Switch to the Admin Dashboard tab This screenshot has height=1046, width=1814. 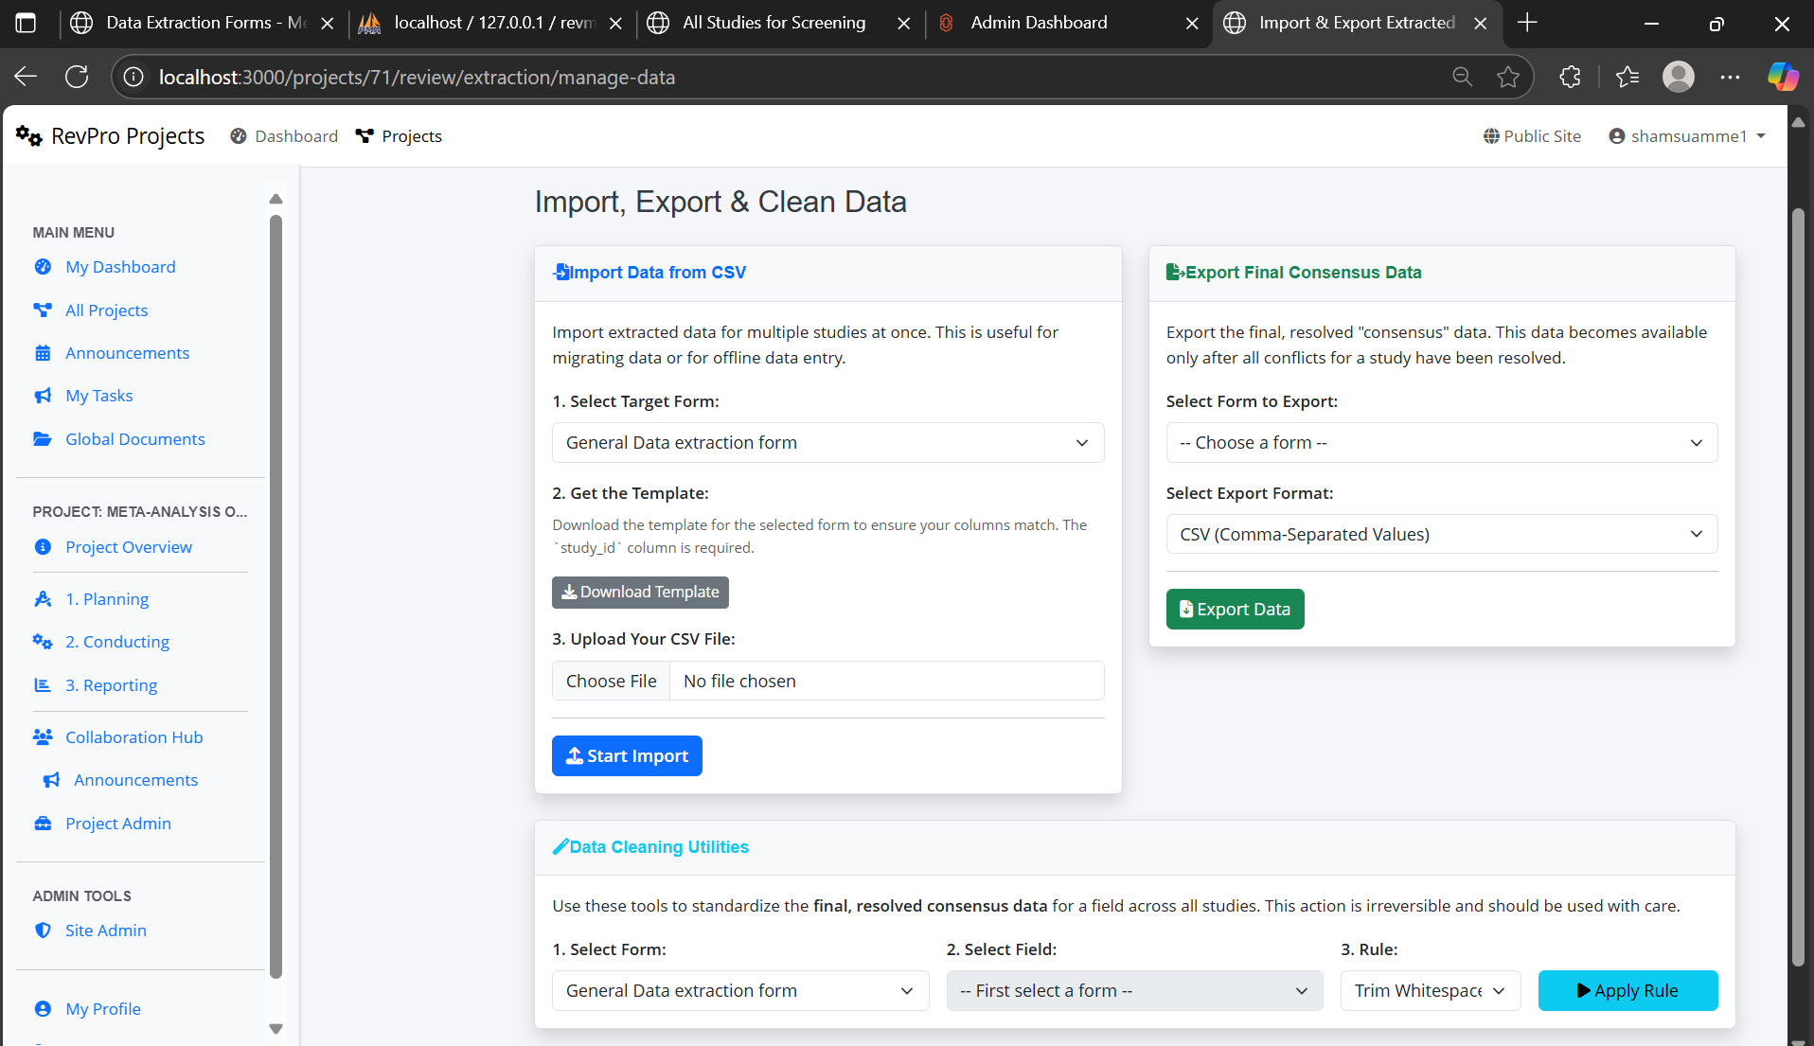(1039, 23)
